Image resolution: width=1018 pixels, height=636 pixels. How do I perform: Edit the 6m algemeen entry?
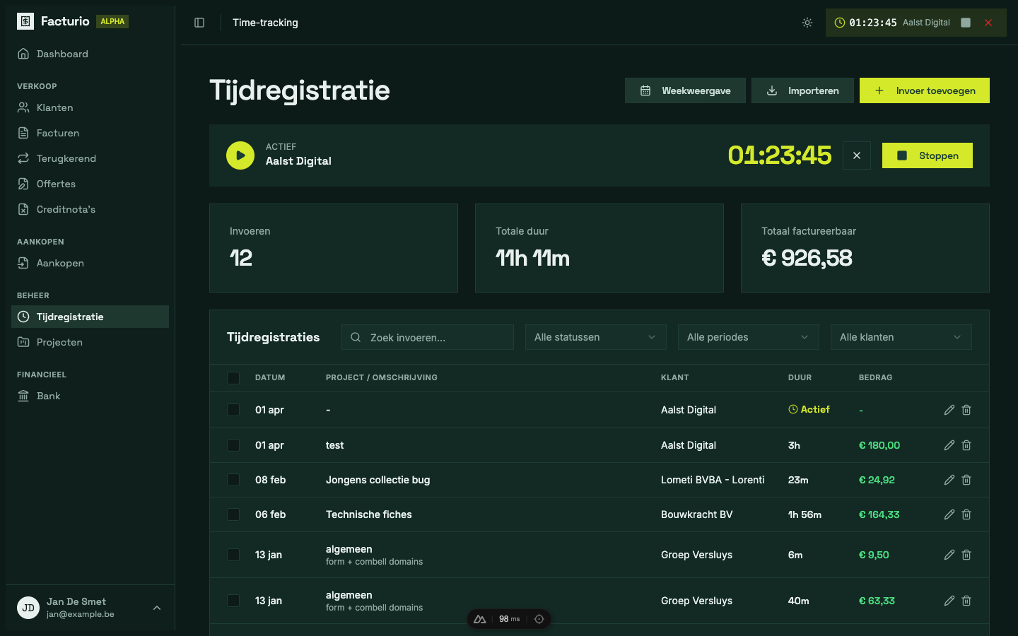pyautogui.click(x=949, y=555)
